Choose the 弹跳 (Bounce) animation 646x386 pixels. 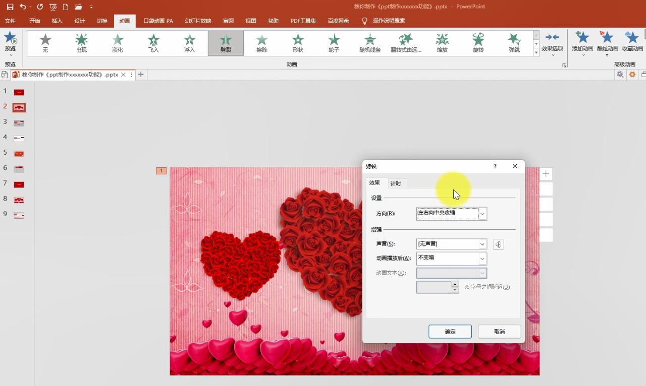click(x=514, y=43)
